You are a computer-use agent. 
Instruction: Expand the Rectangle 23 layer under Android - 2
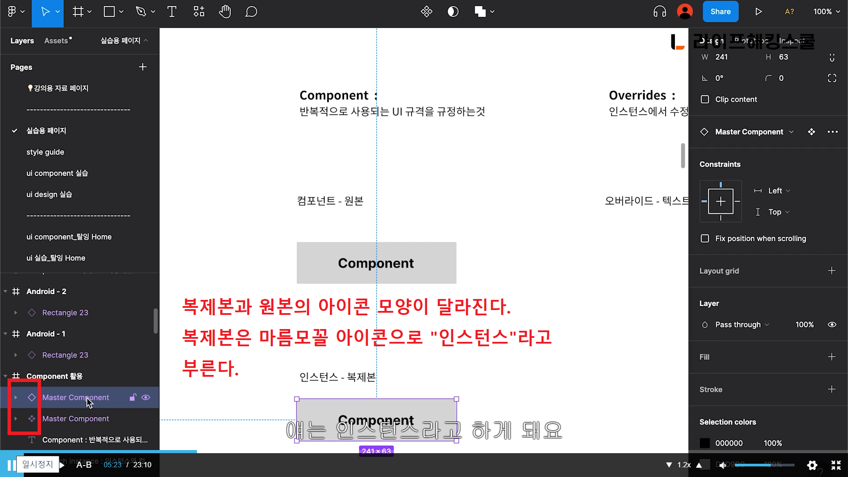(x=16, y=313)
